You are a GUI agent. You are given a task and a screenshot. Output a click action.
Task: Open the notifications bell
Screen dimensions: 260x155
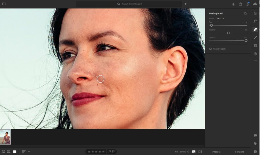point(233,4)
